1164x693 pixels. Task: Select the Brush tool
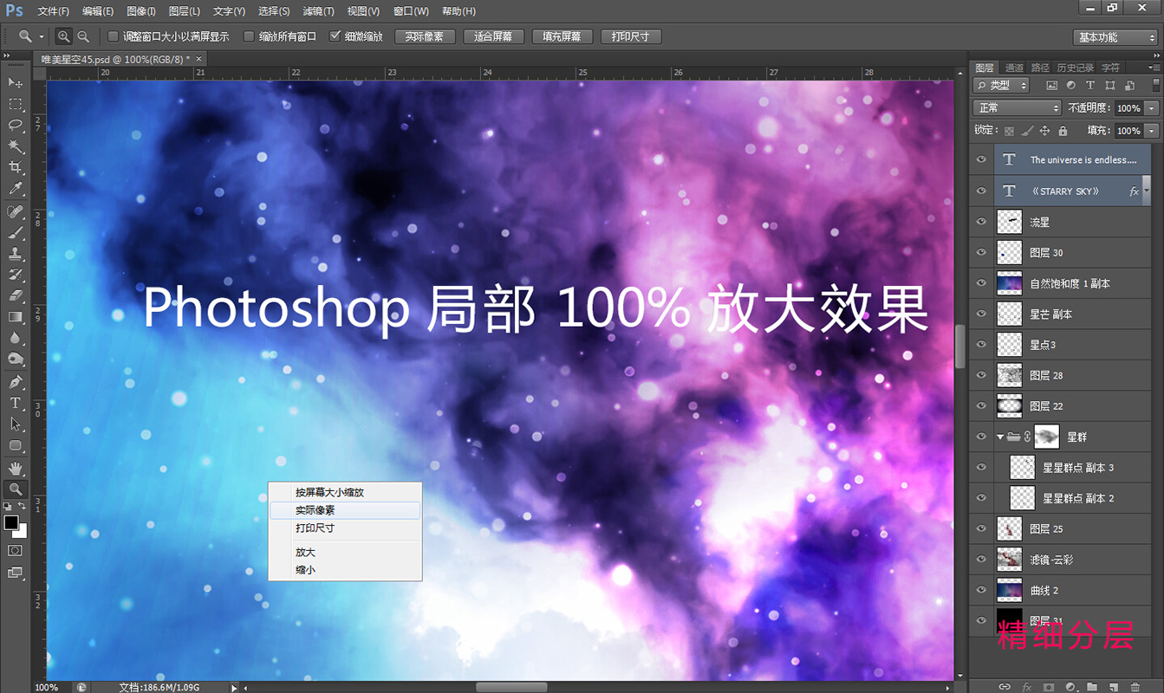(16, 233)
